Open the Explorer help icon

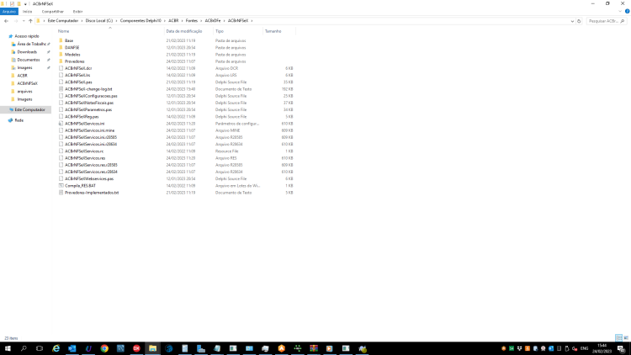point(627,11)
